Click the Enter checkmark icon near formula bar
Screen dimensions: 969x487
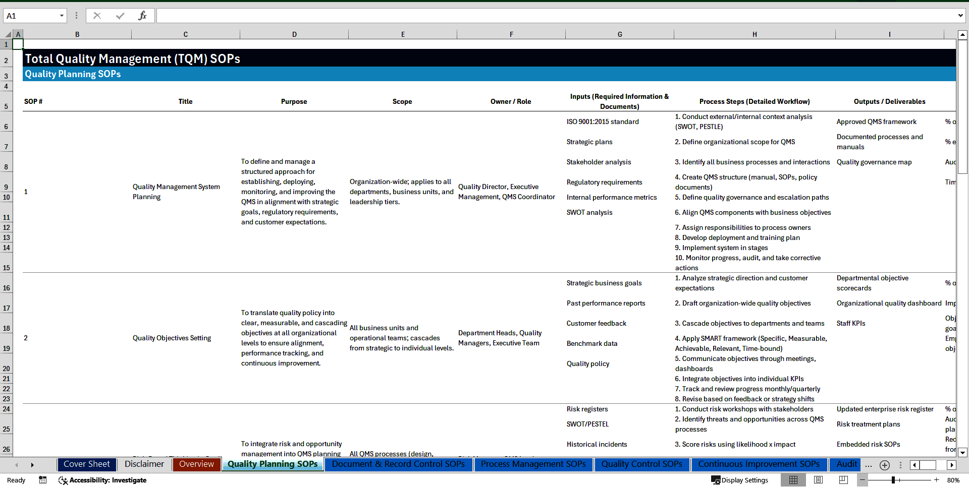pos(120,15)
